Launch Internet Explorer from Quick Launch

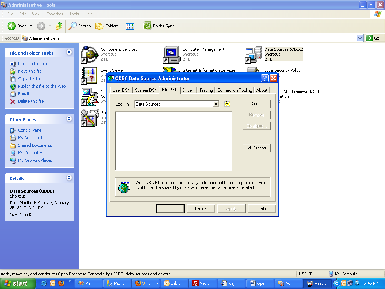click(x=44, y=283)
